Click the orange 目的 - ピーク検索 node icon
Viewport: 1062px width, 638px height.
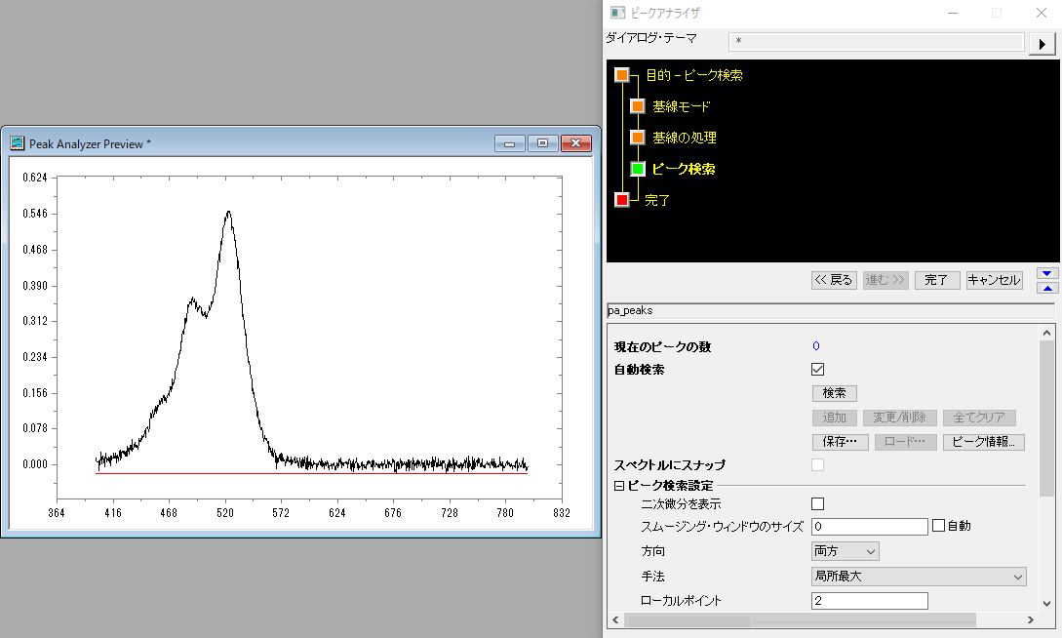tap(622, 75)
